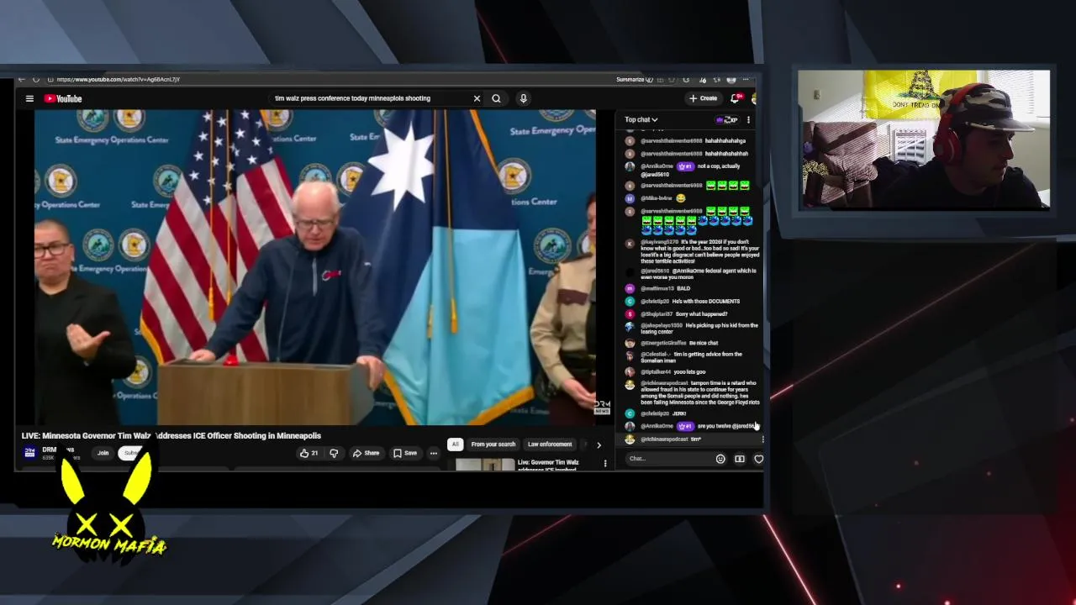Open the emoji picker in chat
The image size is (1076, 605).
720,459
